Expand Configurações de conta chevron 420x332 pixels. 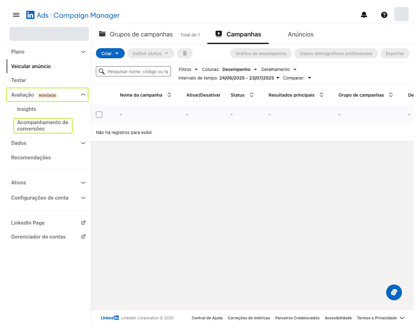pos(83,198)
